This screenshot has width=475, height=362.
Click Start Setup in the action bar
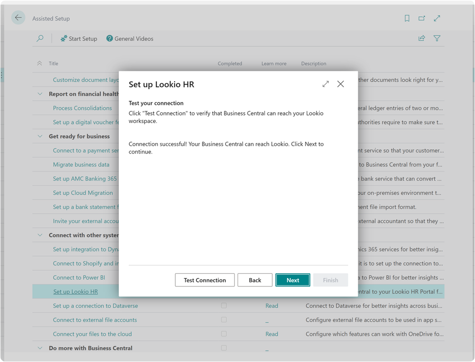tap(79, 39)
